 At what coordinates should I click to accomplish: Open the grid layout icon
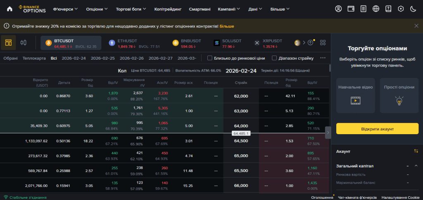click(323, 42)
